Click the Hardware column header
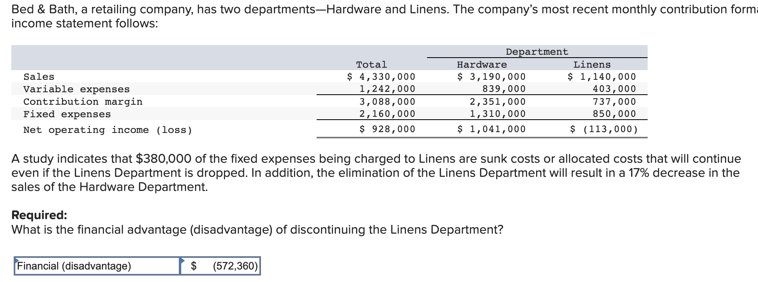The width and height of the screenshot is (758, 282). [482, 64]
